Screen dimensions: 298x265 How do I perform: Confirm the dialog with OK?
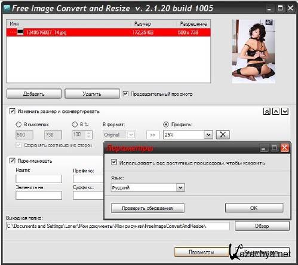pos(254,208)
